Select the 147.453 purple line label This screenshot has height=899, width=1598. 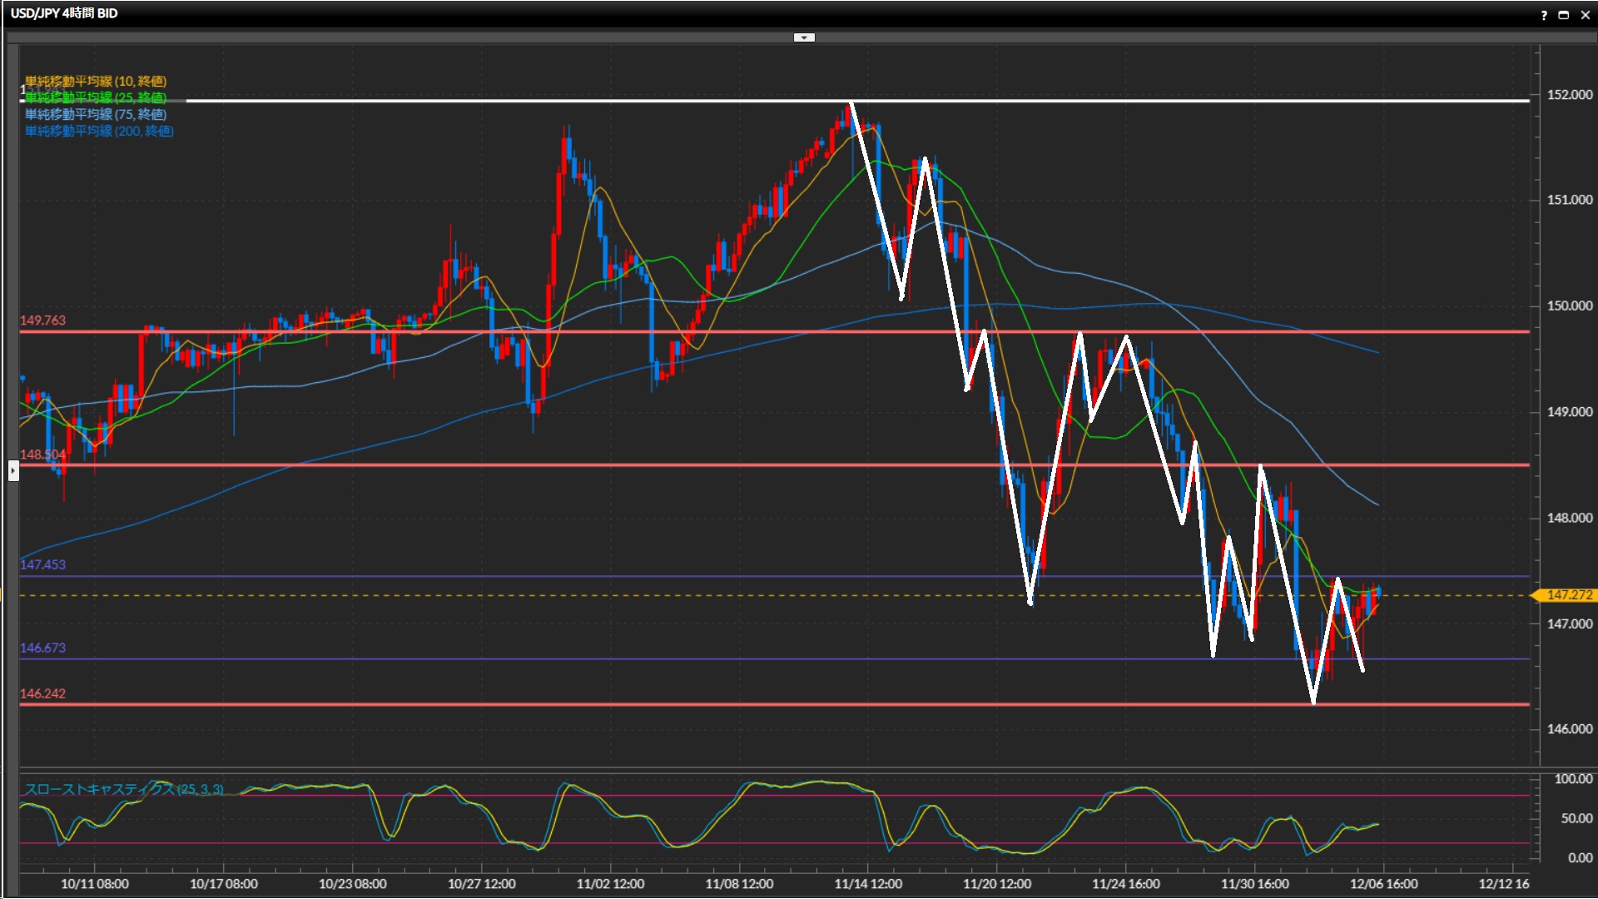pos(42,564)
